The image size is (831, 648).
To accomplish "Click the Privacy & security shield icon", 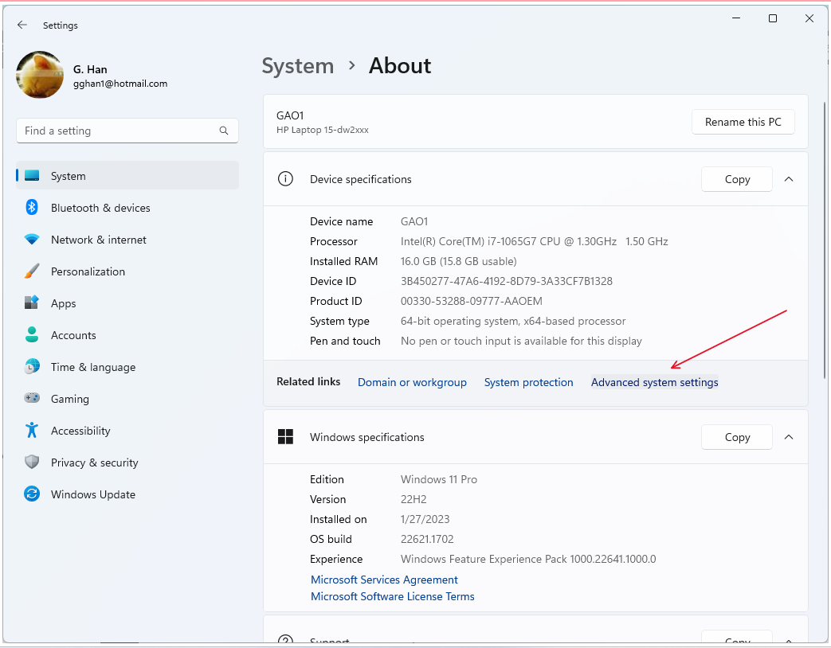I will pyautogui.click(x=32, y=463).
